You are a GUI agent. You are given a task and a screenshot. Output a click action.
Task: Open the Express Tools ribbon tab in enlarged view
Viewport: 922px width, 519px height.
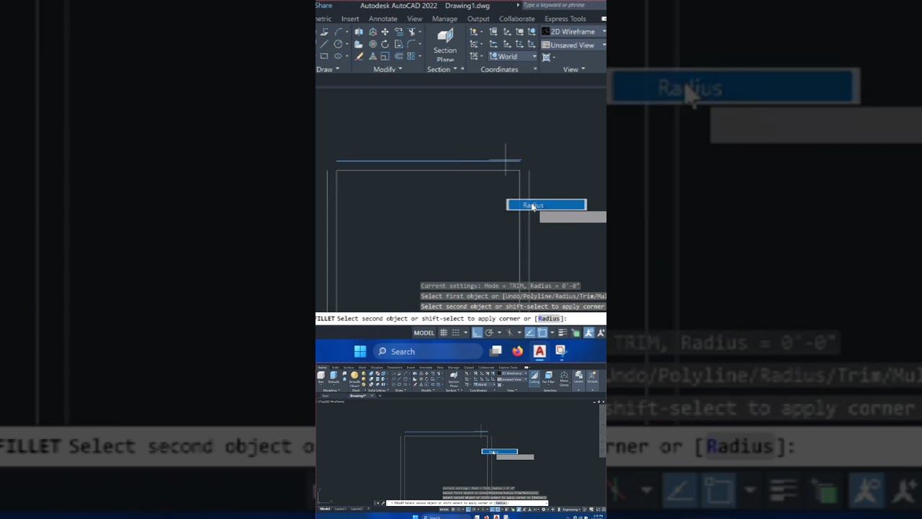click(565, 19)
